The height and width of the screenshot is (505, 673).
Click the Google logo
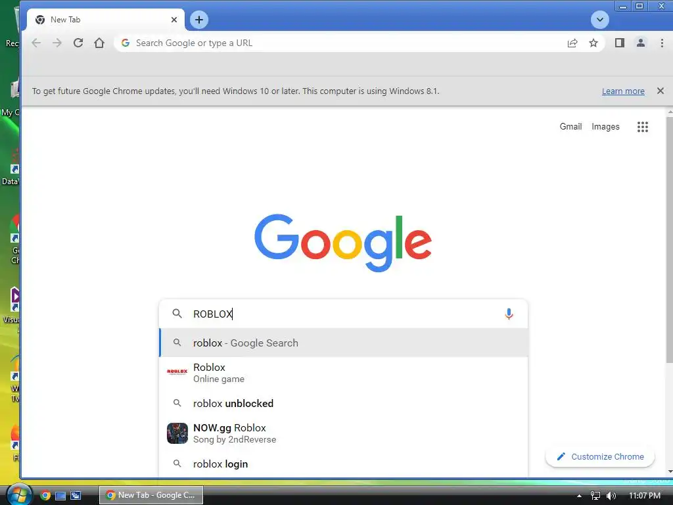point(343,243)
